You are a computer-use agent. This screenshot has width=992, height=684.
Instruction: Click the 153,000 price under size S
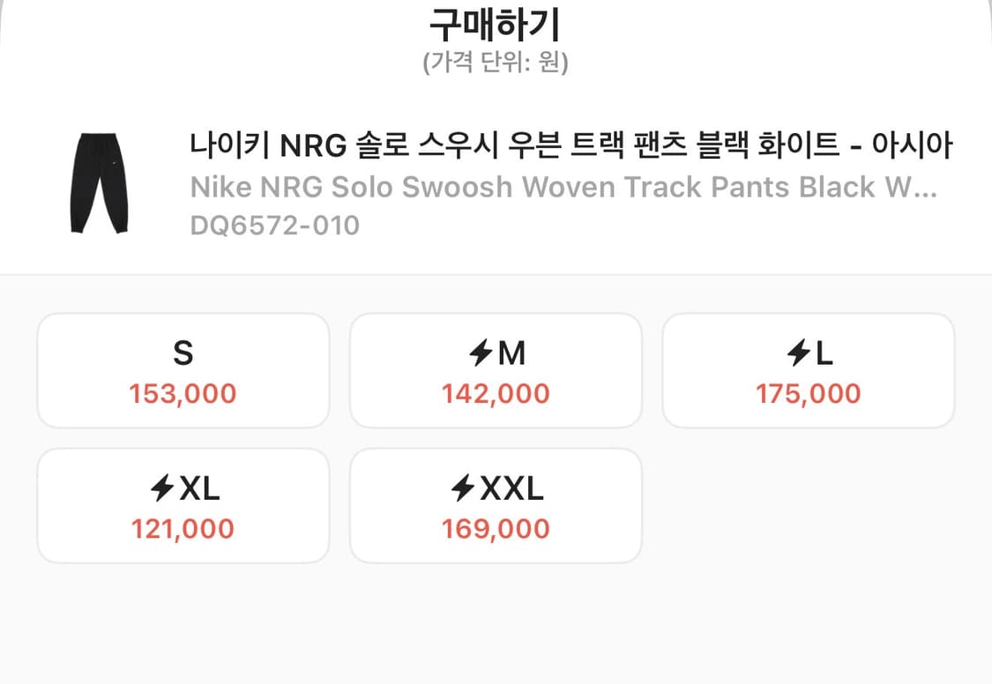point(183,394)
